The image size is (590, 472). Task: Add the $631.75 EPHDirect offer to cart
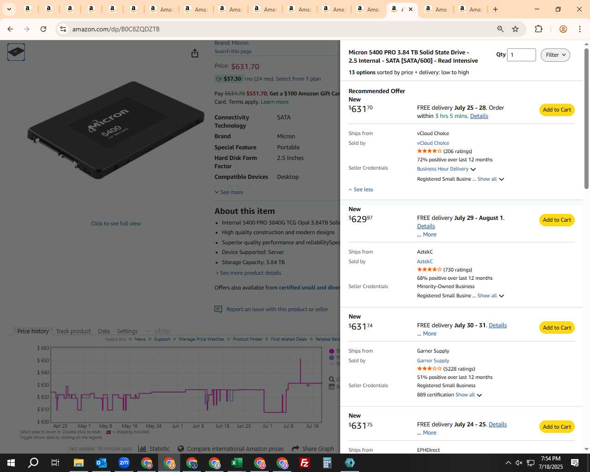click(x=557, y=427)
